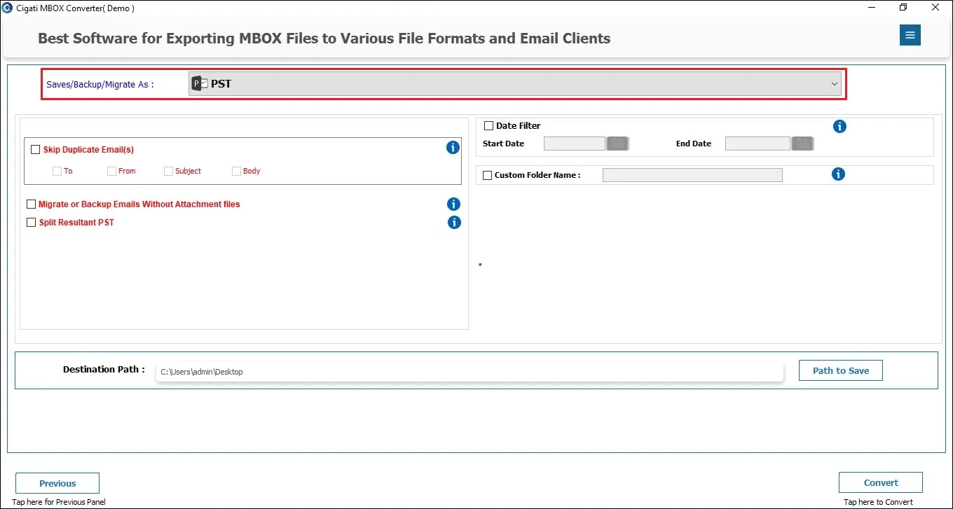Open End Date calendar picker icon

coord(802,144)
